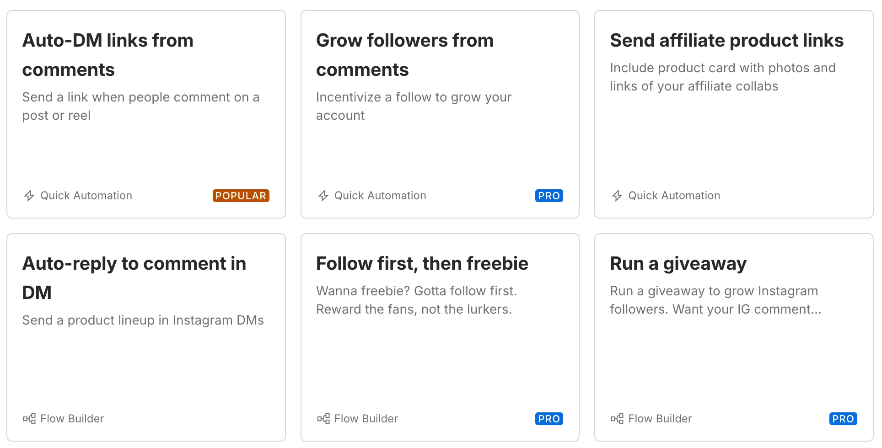Click lightning icon on Grow followers card
This screenshot has width=882, height=448.
[x=323, y=196]
